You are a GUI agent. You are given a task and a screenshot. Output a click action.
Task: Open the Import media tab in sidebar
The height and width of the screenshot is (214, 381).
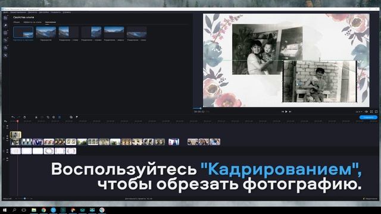[x=5, y=18]
